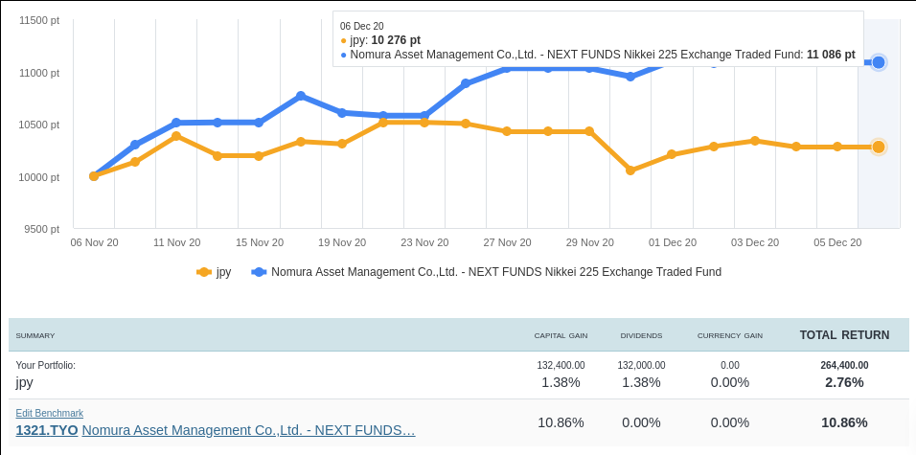Toggle Nomura NEXT FUNDS series in legend
The height and width of the screenshot is (455, 916).
pyautogui.click(x=495, y=272)
